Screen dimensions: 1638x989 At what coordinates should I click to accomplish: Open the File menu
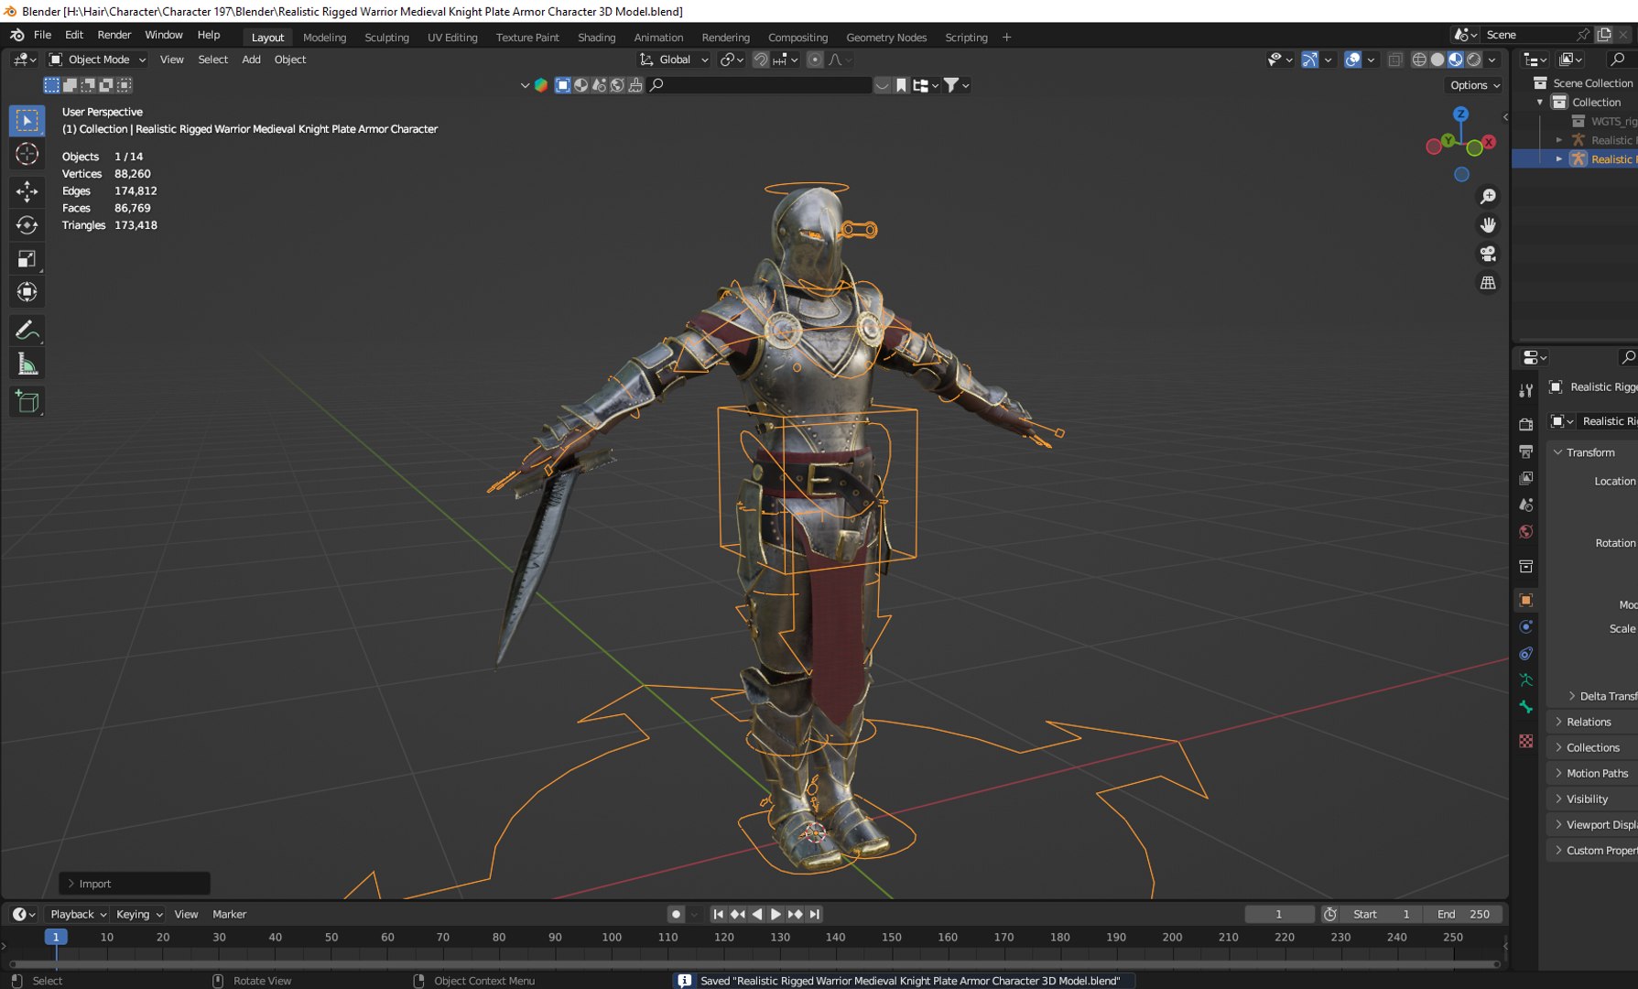[x=42, y=35]
